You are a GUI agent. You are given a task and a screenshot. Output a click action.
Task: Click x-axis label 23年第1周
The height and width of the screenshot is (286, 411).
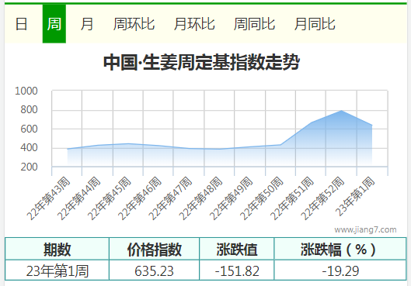click(355, 196)
